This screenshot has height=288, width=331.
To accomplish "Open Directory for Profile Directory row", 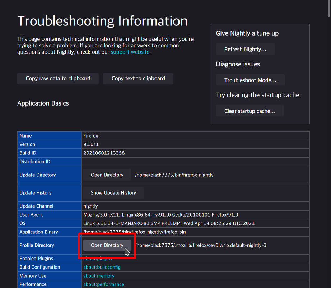I will [x=107, y=245].
